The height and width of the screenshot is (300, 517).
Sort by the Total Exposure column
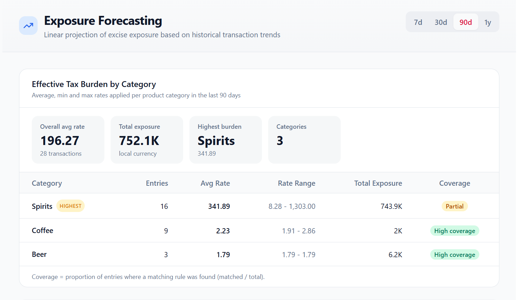point(378,183)
